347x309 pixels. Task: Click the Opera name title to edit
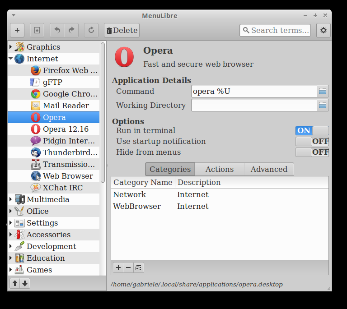point(158,51)
